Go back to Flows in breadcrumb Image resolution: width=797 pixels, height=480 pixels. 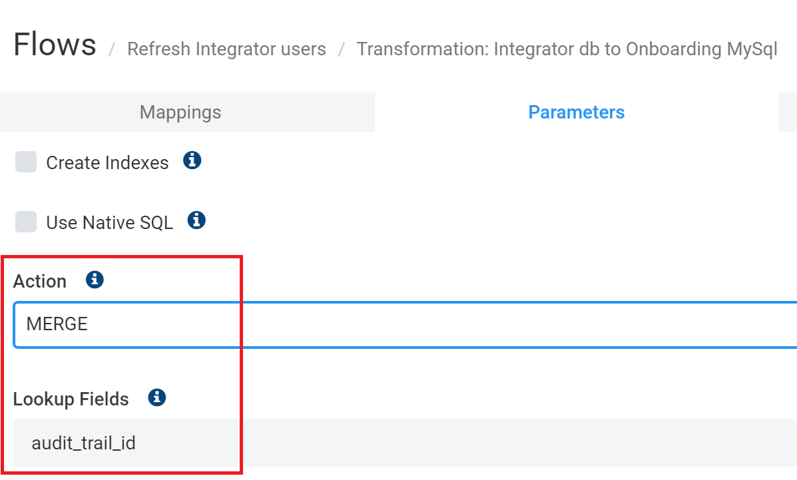[x=55, y=44]
